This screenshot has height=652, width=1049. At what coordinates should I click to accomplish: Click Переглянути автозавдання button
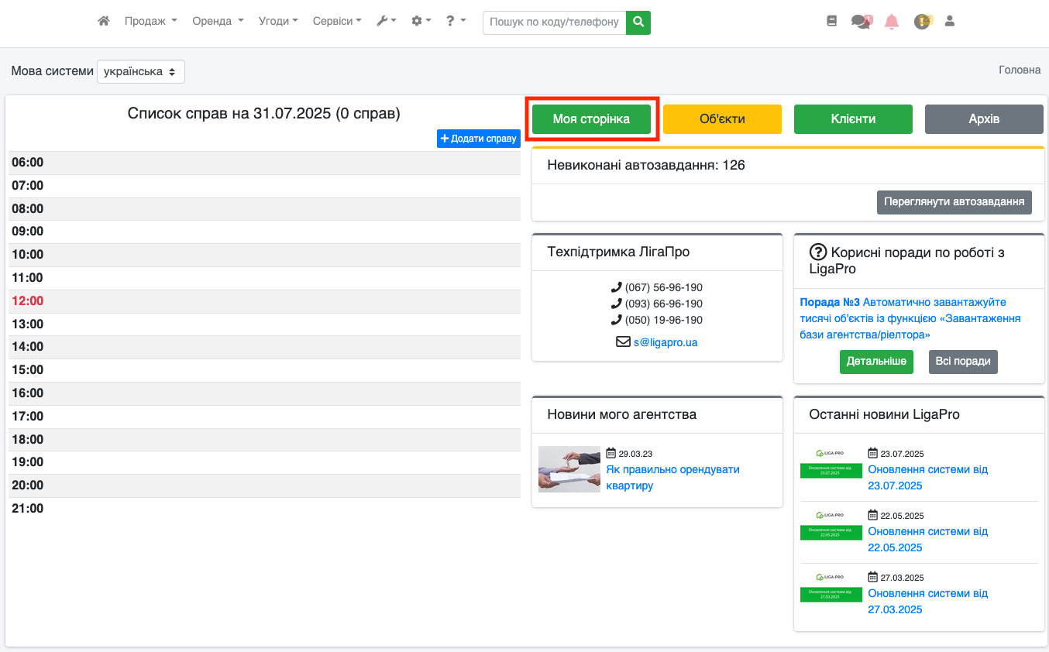[954, 202]
